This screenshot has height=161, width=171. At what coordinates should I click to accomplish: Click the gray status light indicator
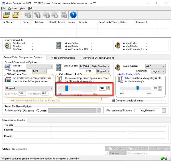[166, 158]
